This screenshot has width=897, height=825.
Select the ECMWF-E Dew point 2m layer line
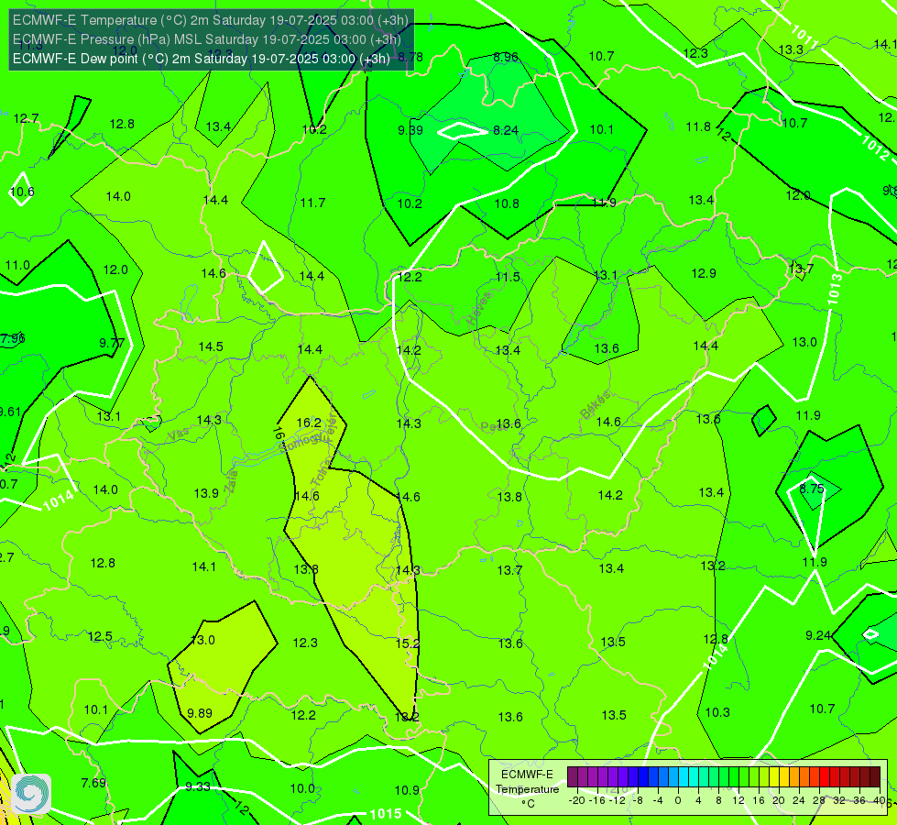click(x=202, y=59)
